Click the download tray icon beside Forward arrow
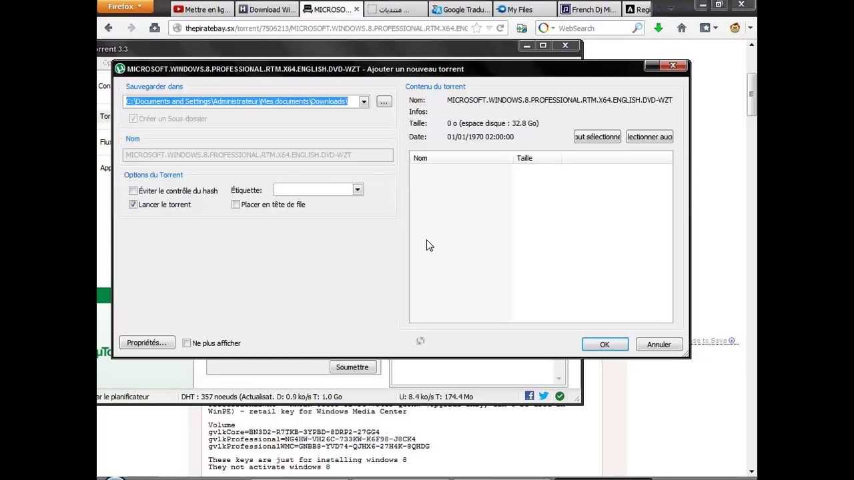Viewport: 854px width, 480px height. coord(155,28)
